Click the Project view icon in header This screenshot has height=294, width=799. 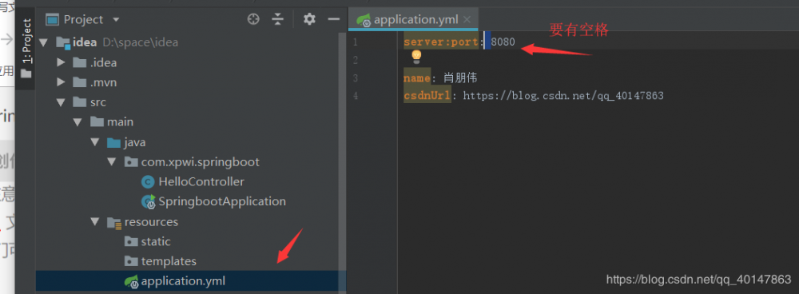tap(52, 20)
